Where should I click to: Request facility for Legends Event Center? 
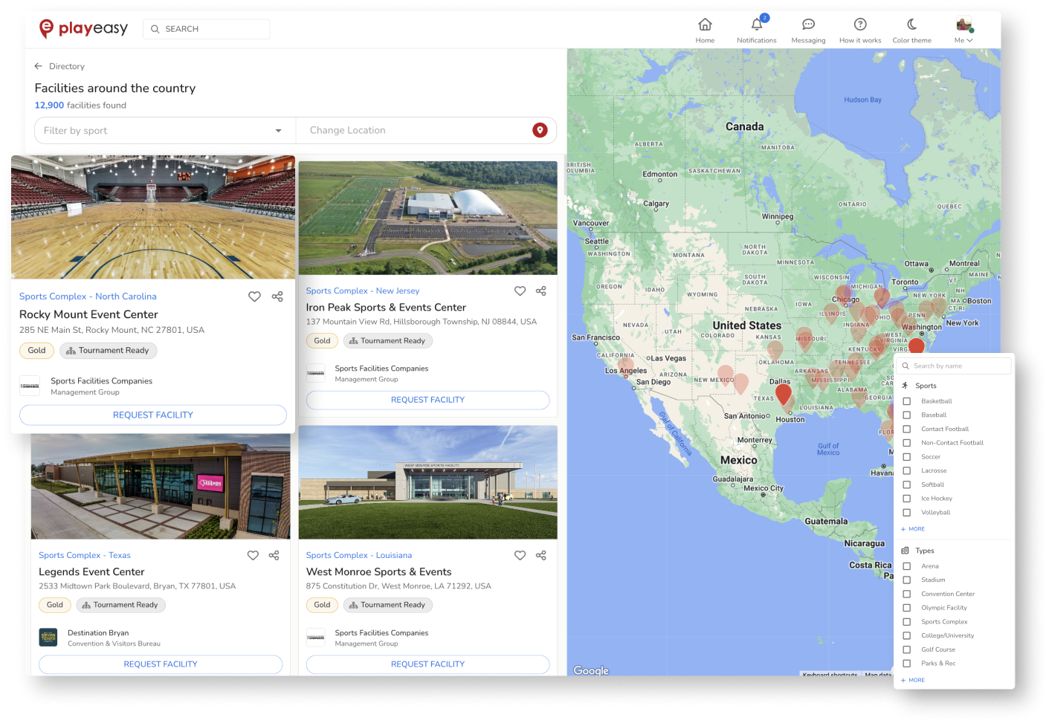point(161,664)
